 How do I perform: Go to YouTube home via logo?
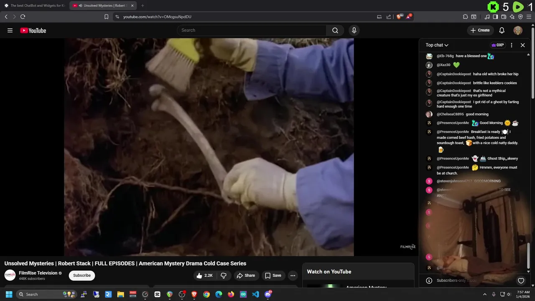33,31
